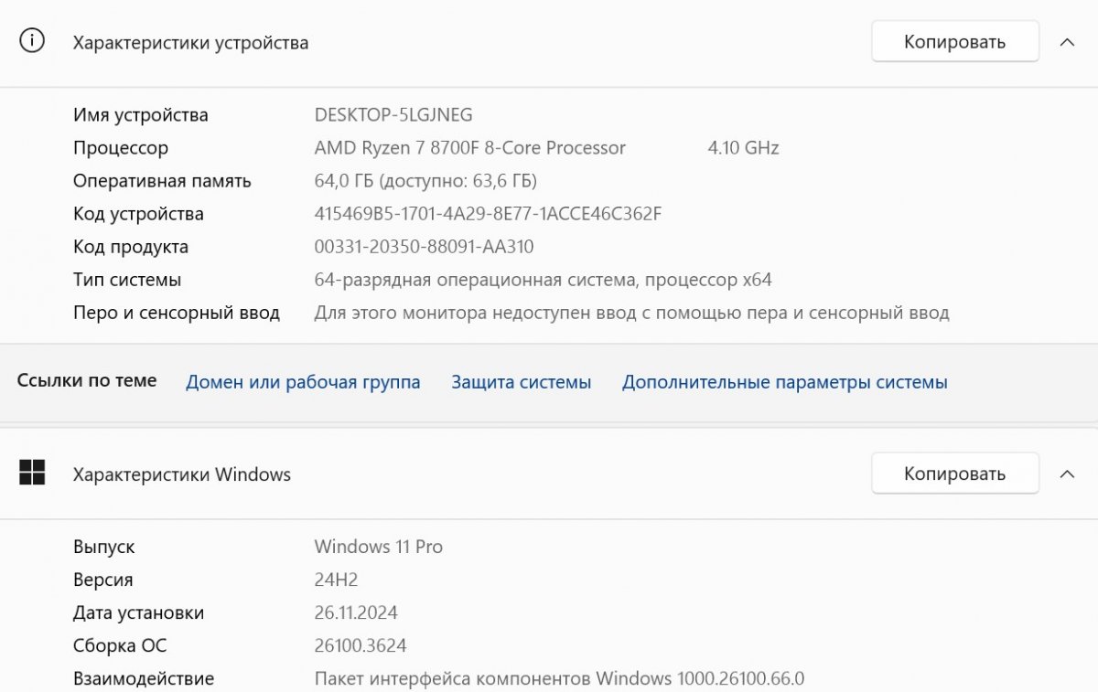Click the AMD Ryzen 7 8700F processor text
Image resolution: width=1098 pixels, height=692 pixels.
(469, 147)
